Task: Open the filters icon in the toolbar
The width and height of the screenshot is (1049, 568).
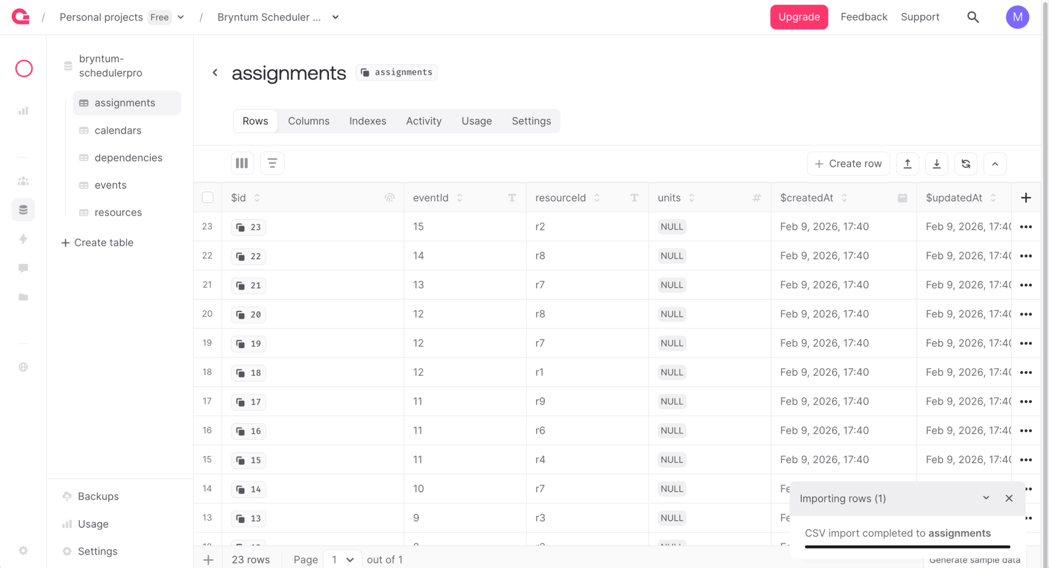Action: coord(272,163)
